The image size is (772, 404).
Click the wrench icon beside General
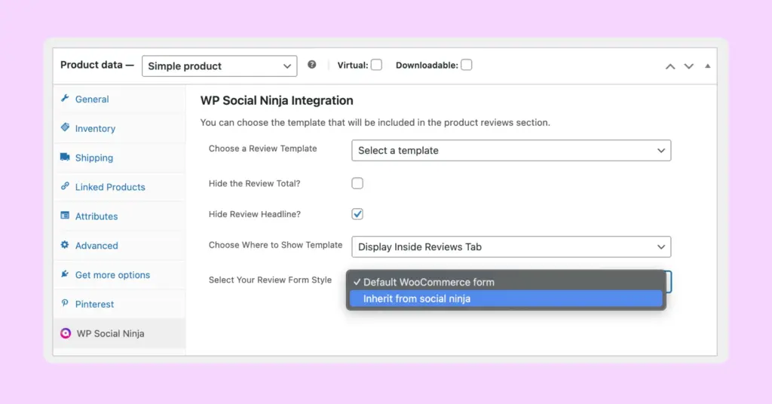tap(65, 99)
